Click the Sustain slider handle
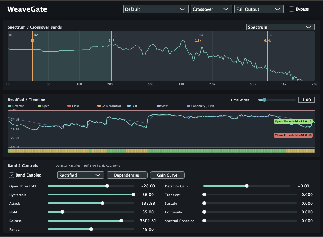The height and width of the screenshot is (237, 323). (x=204, y=203)
